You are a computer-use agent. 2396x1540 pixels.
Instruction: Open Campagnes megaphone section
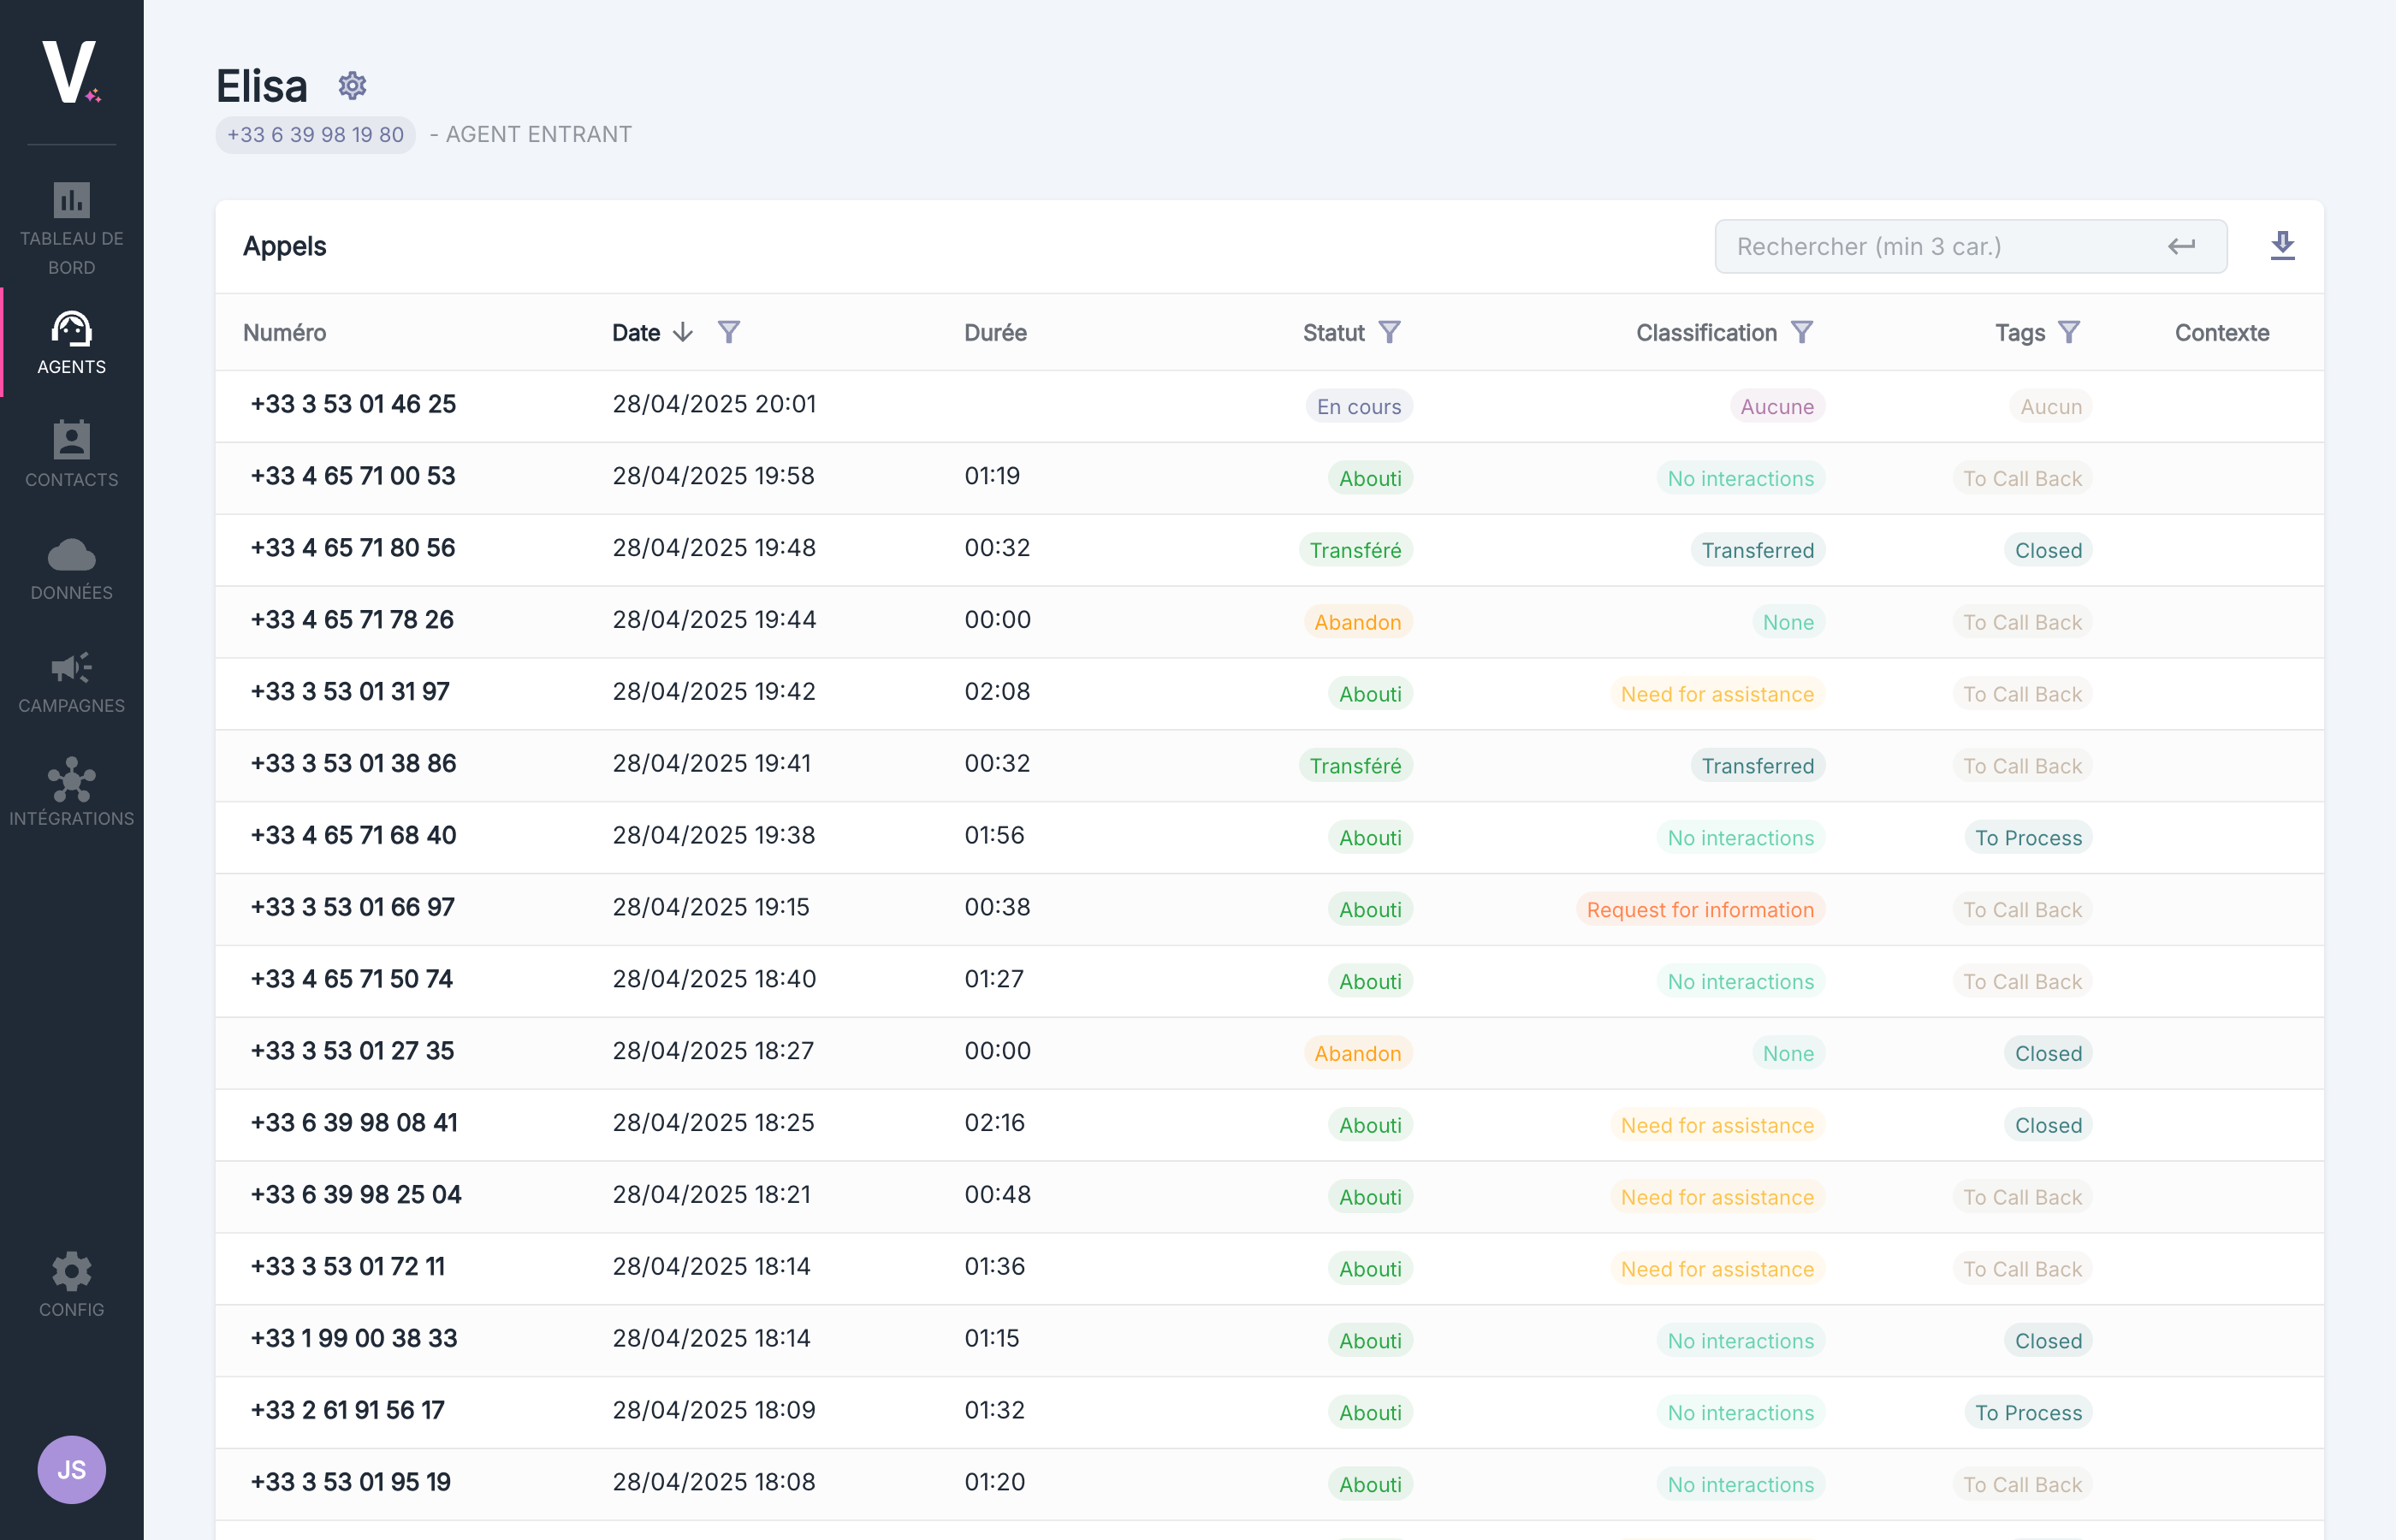tap(71, 682)
